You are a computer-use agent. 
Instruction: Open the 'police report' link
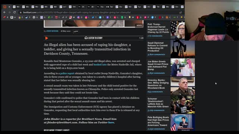tap(67, 73)
